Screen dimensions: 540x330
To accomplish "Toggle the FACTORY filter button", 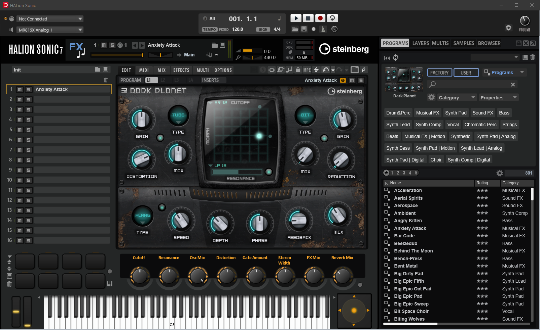I will coord(439,73).
